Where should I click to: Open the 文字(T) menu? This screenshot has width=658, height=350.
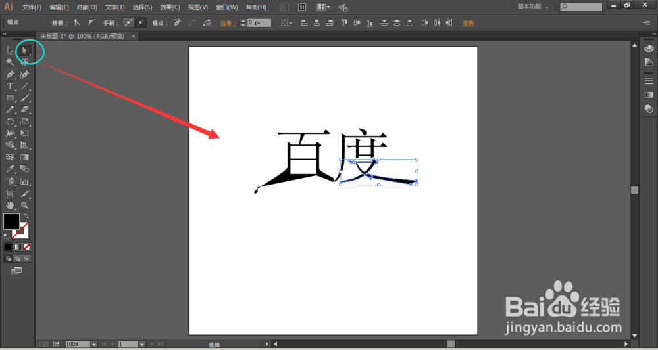(115, 7)
